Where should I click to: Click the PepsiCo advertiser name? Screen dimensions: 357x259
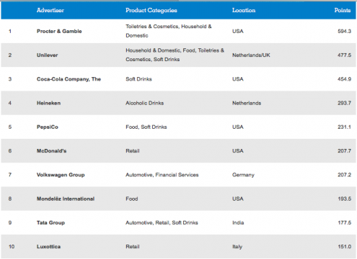coord(48,127)
